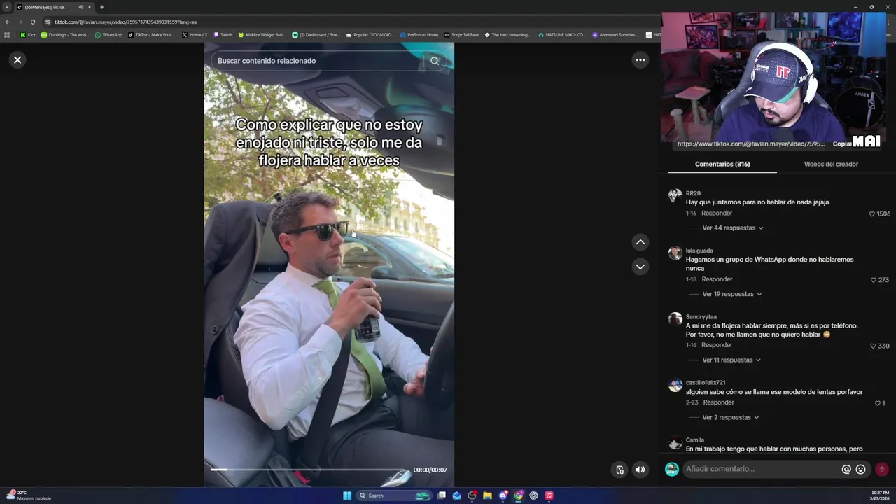Like RR28's comment heart icon
Image resolution: width=896 pixels, height=504 pixels.
872,214
